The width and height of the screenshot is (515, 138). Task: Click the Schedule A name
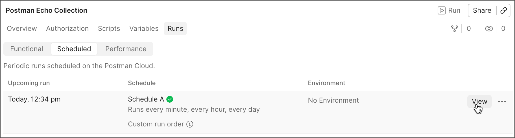[146, 99]
